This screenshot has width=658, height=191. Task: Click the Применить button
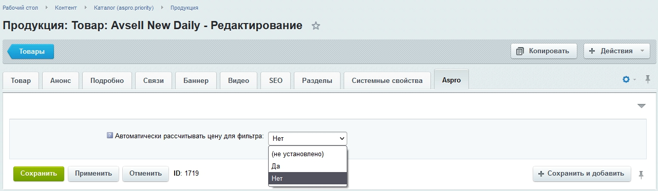click(x=93, y=174)
